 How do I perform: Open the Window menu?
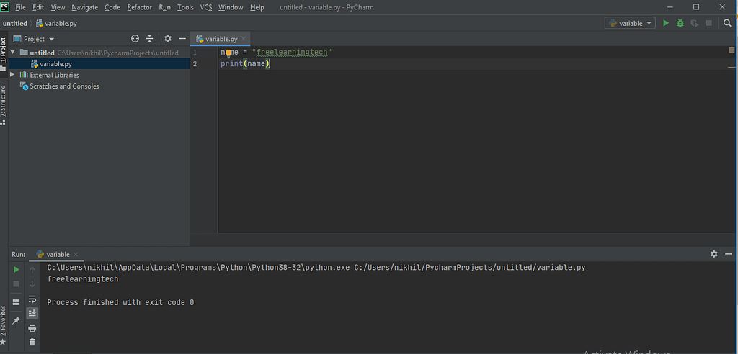click(x=231, y=7)
